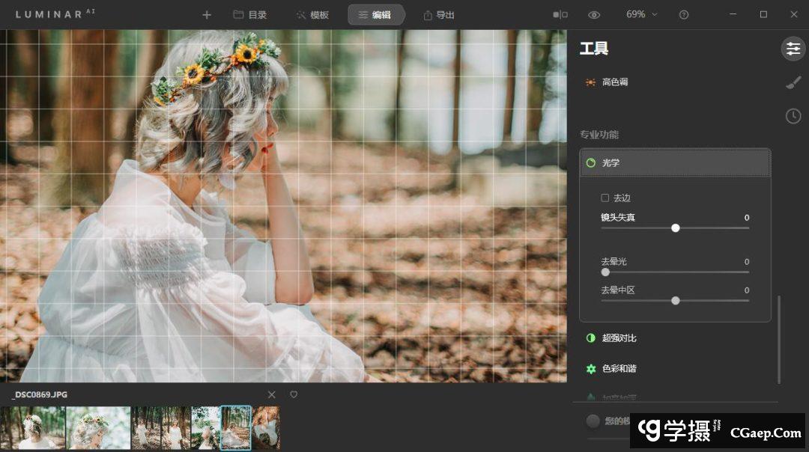Click the 导出 export button
Viewport: 809px width, 452px height.
(x=439, y=15)
